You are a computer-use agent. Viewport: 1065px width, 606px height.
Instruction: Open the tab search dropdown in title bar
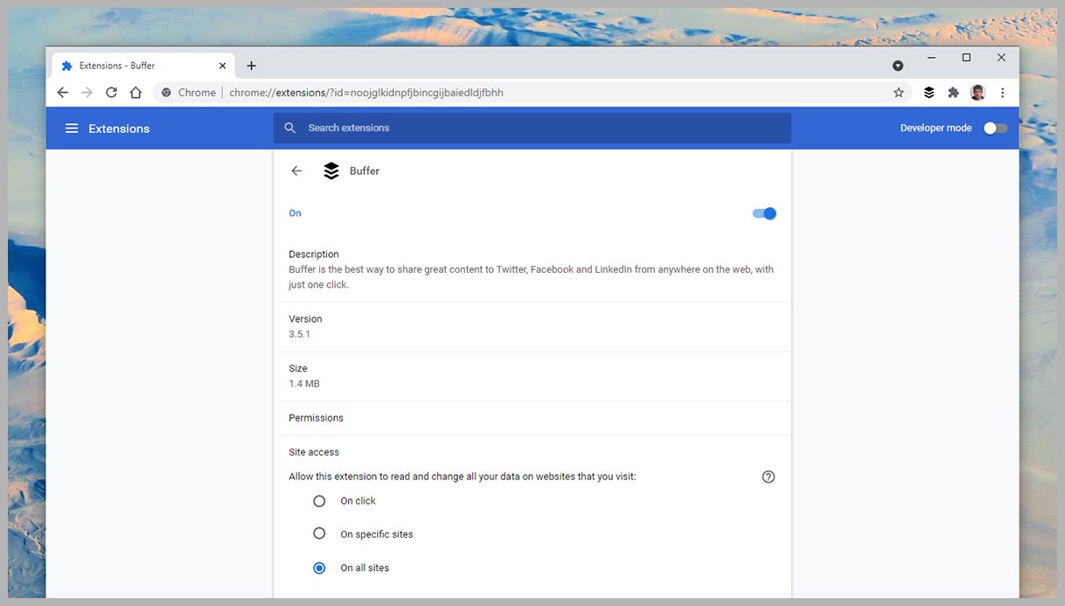898,66
